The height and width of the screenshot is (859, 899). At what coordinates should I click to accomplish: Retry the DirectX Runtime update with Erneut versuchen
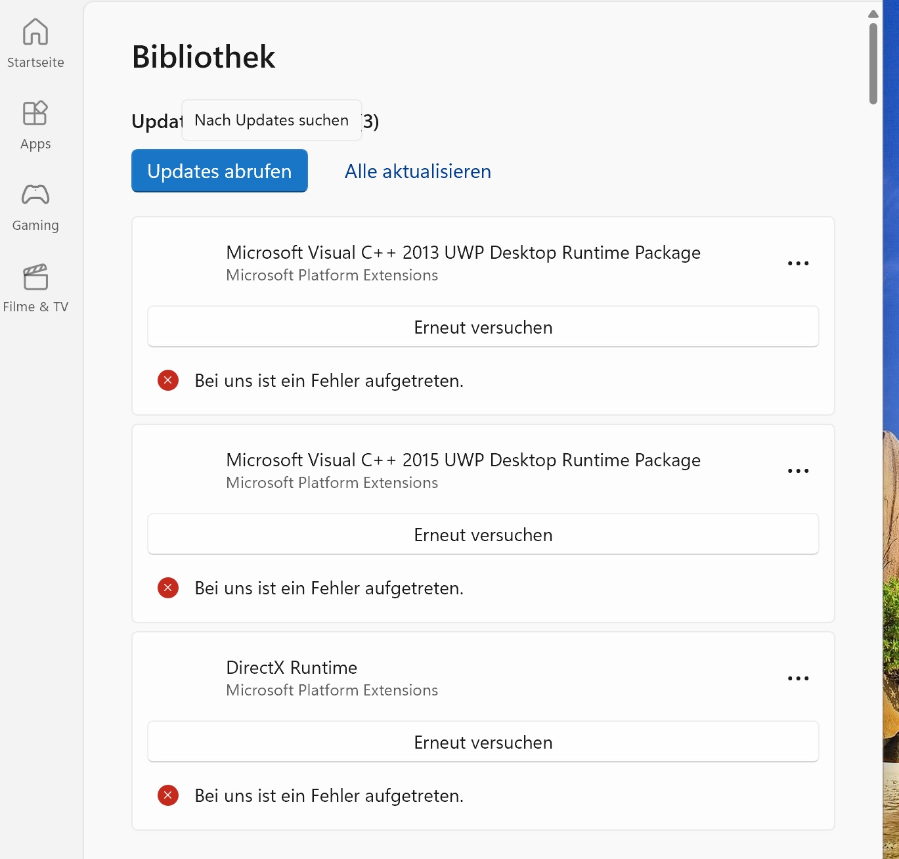[483, 742]
